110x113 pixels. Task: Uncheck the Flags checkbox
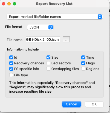coord(83,63)
